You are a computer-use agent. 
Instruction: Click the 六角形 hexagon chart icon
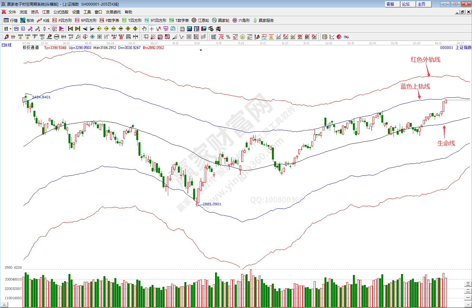[x=241, y=20]
